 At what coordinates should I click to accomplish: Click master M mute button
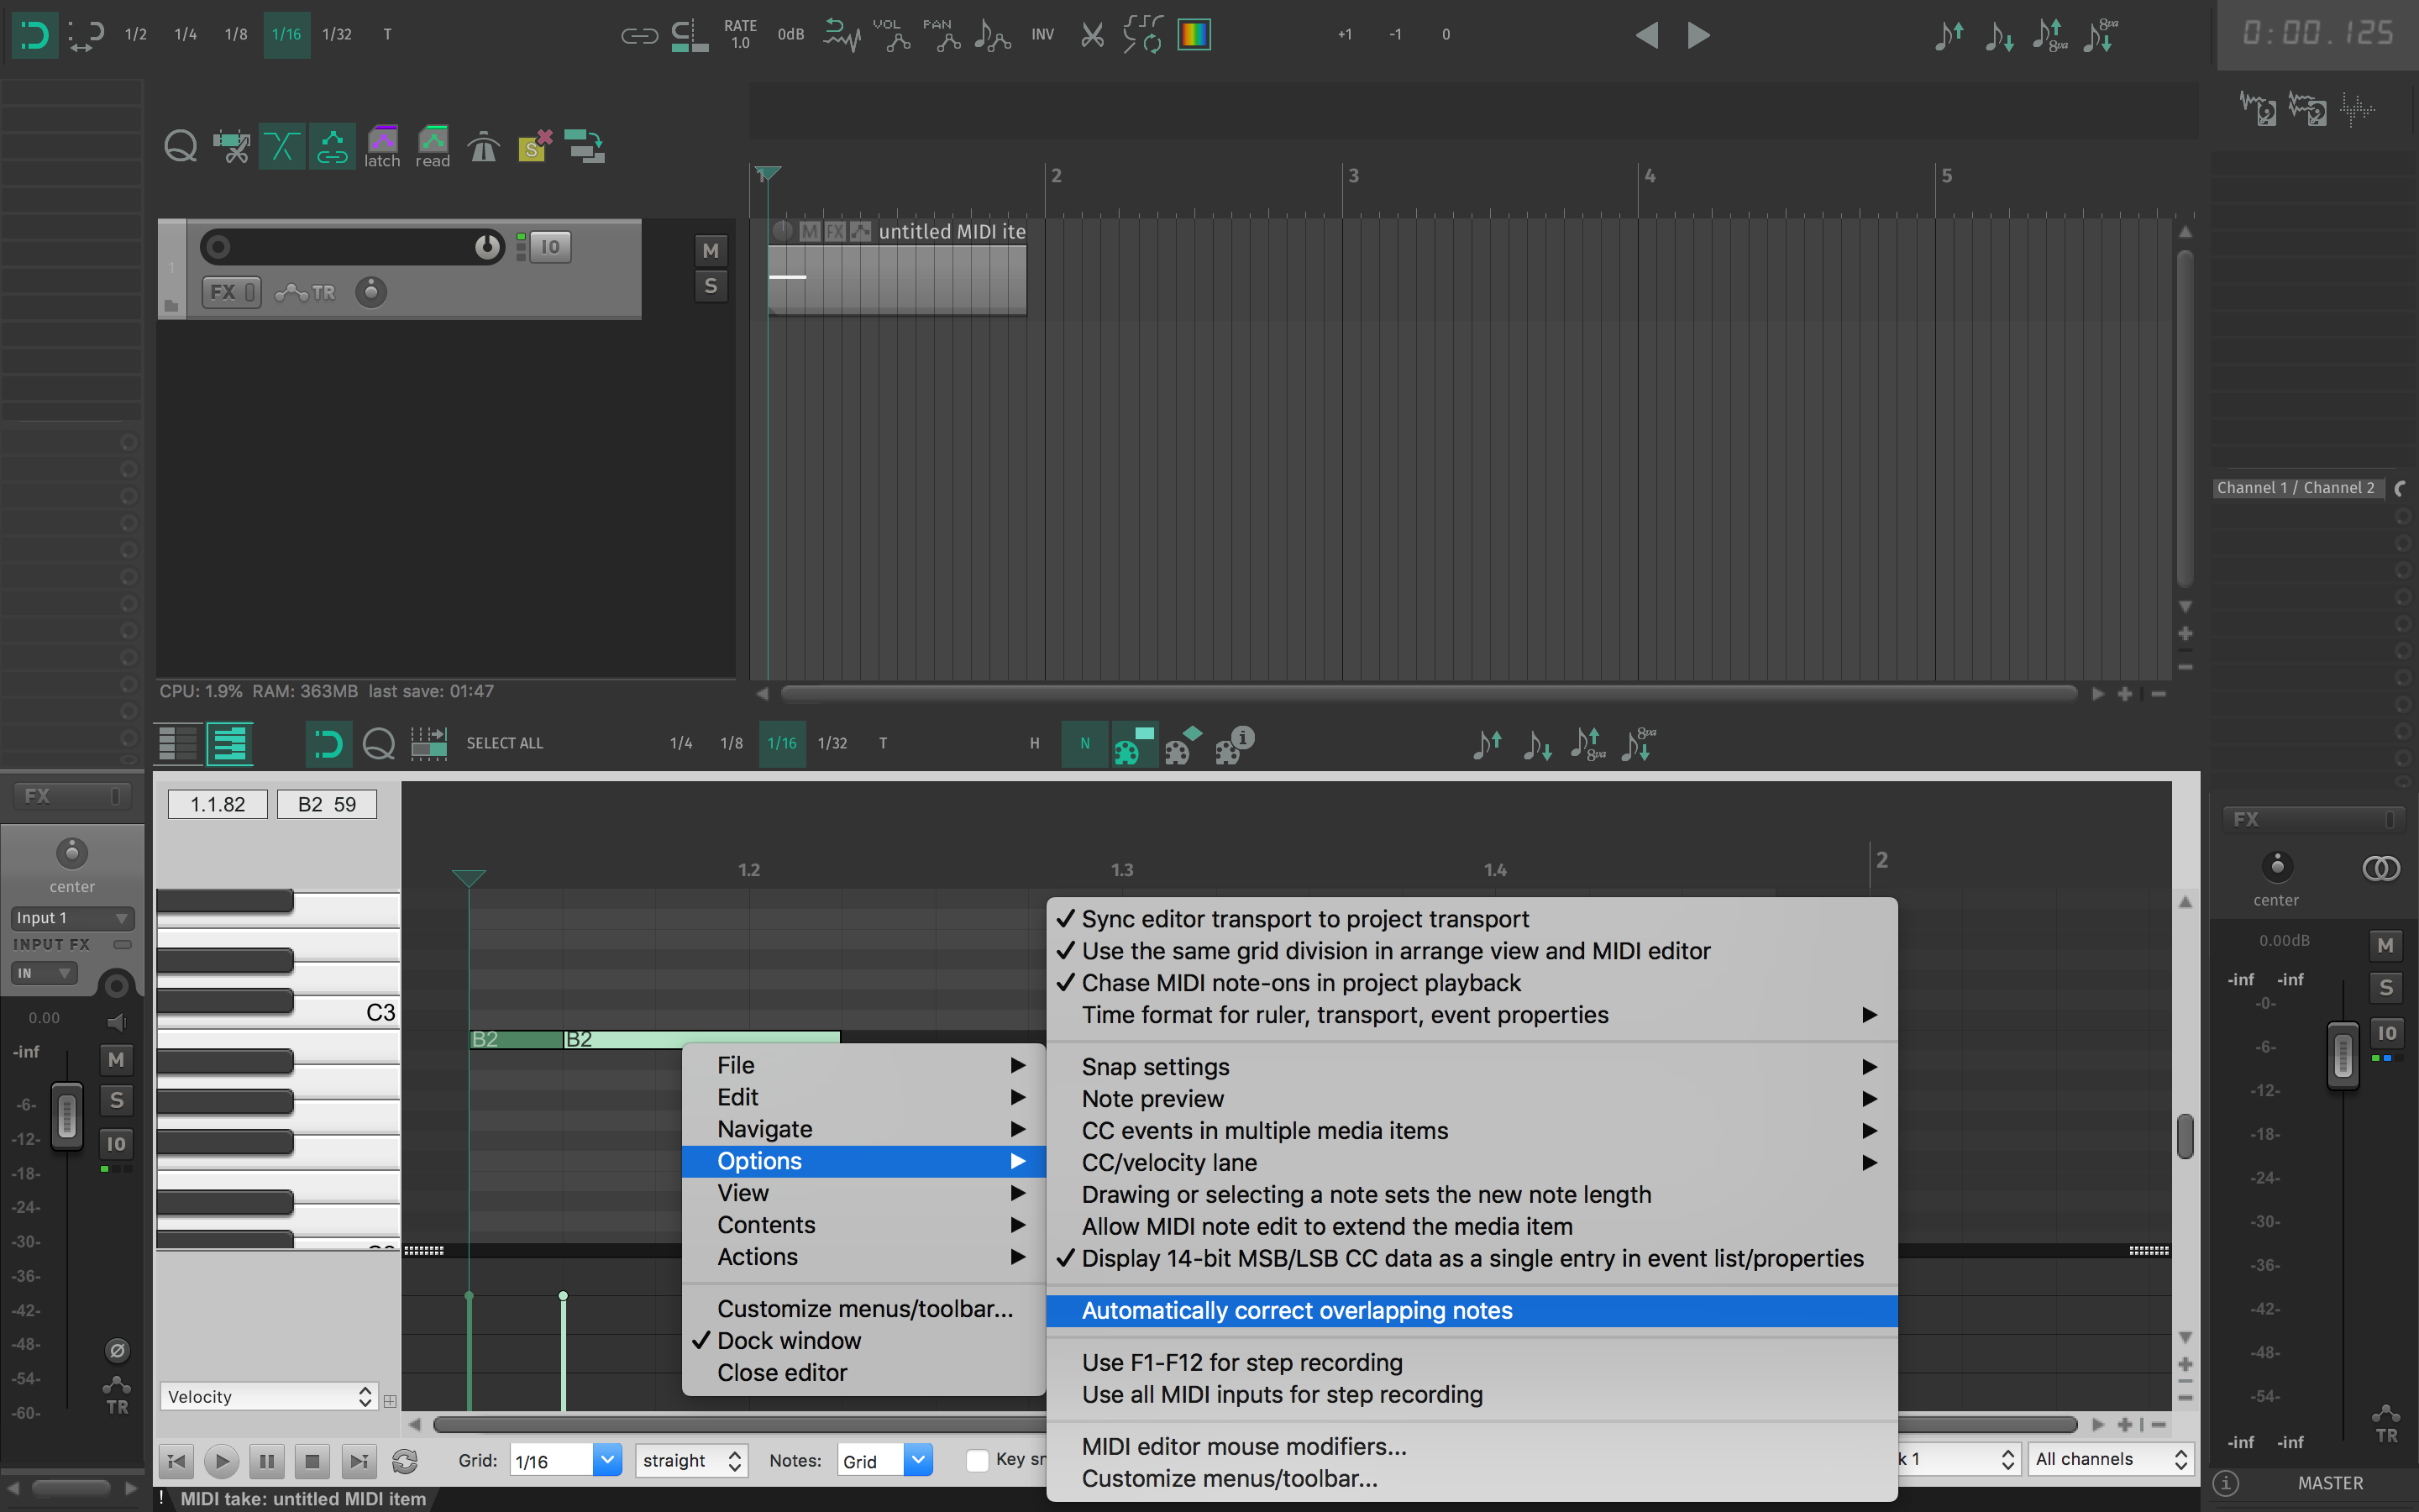pyautogui.click(x=2386, y=945)
